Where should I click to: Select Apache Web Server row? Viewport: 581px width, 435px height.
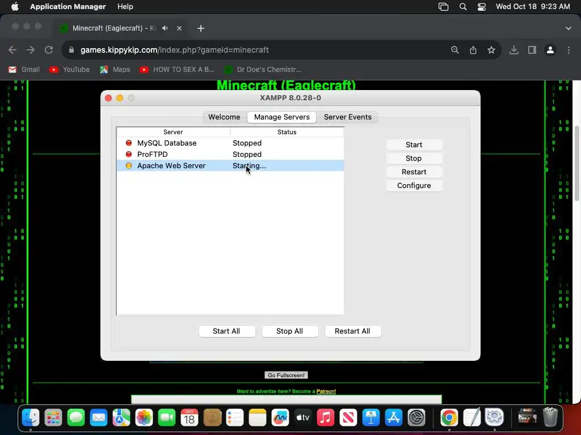(x=230, y=166)
